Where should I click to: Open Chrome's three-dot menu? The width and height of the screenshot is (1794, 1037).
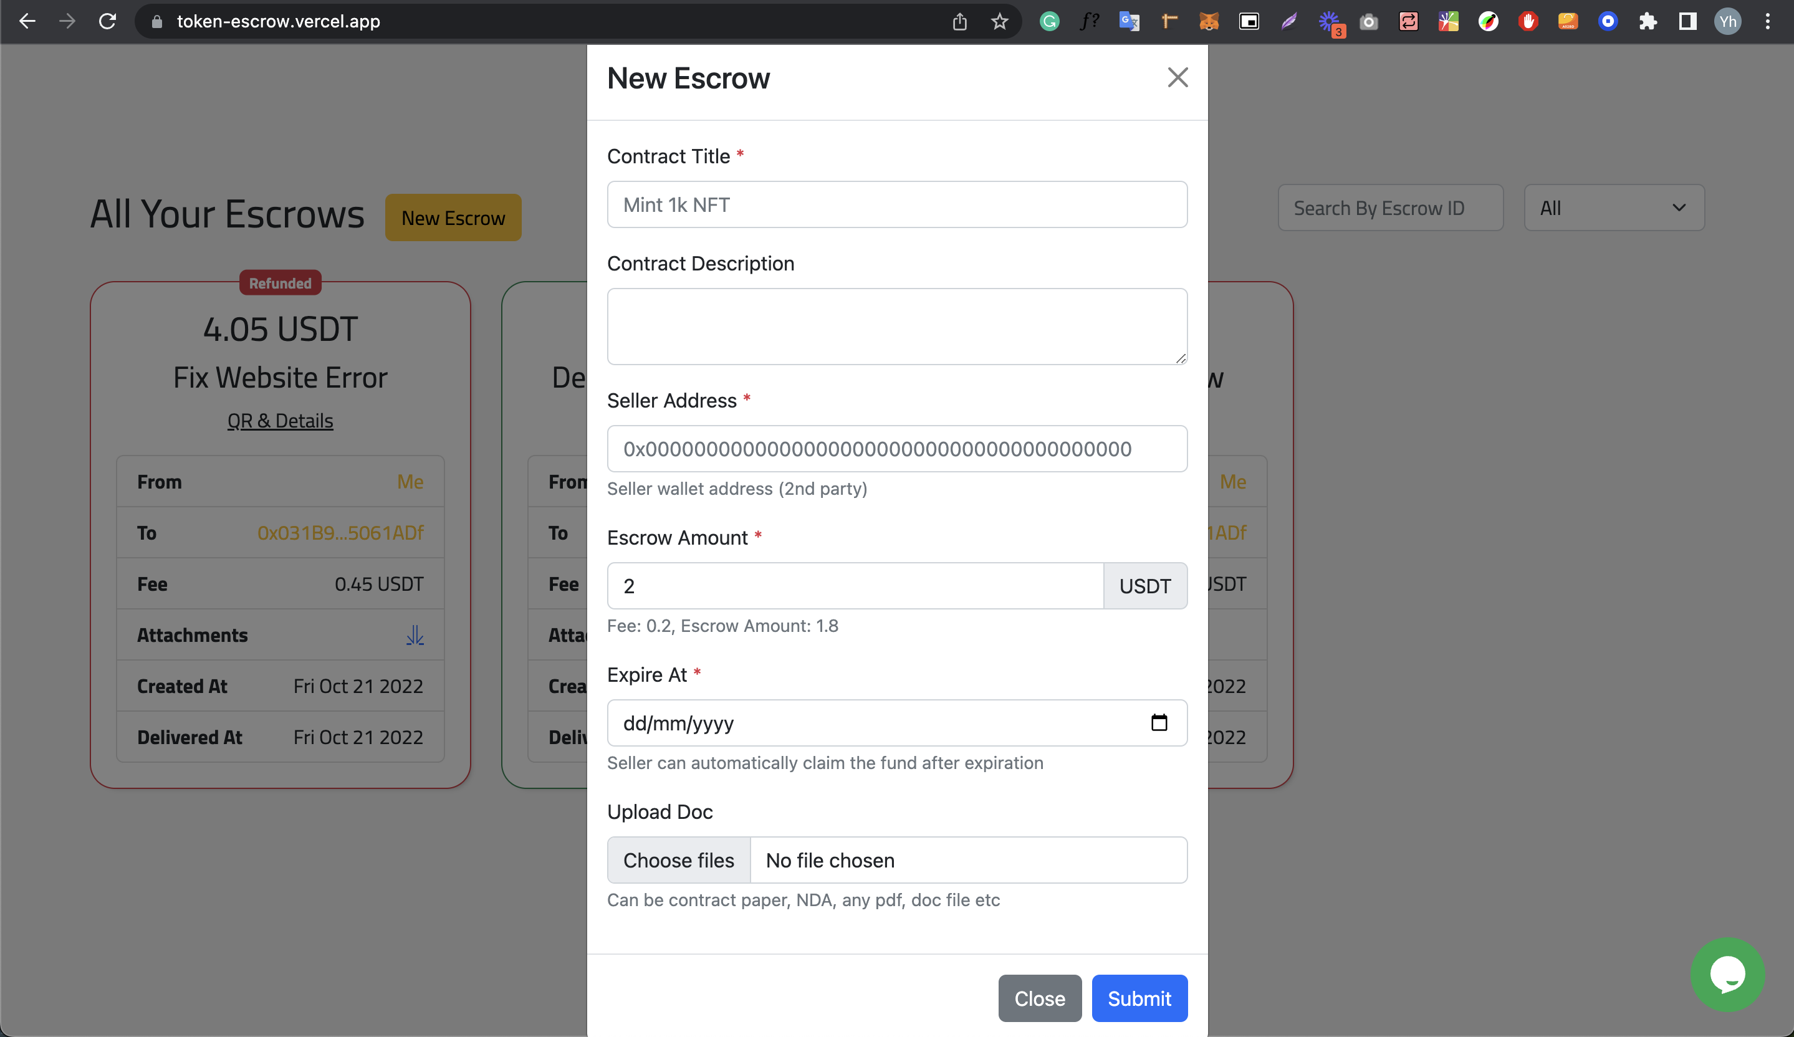1768,21
